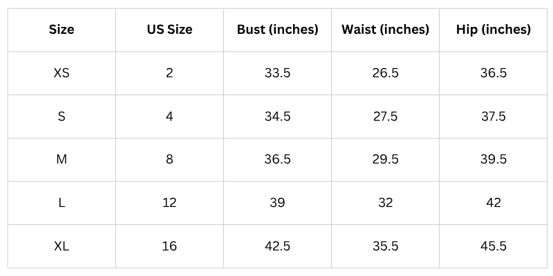Viewport: 553px width, 276px height.
Task: Select the Bust (inches) header cell
Action: point(277,30)
